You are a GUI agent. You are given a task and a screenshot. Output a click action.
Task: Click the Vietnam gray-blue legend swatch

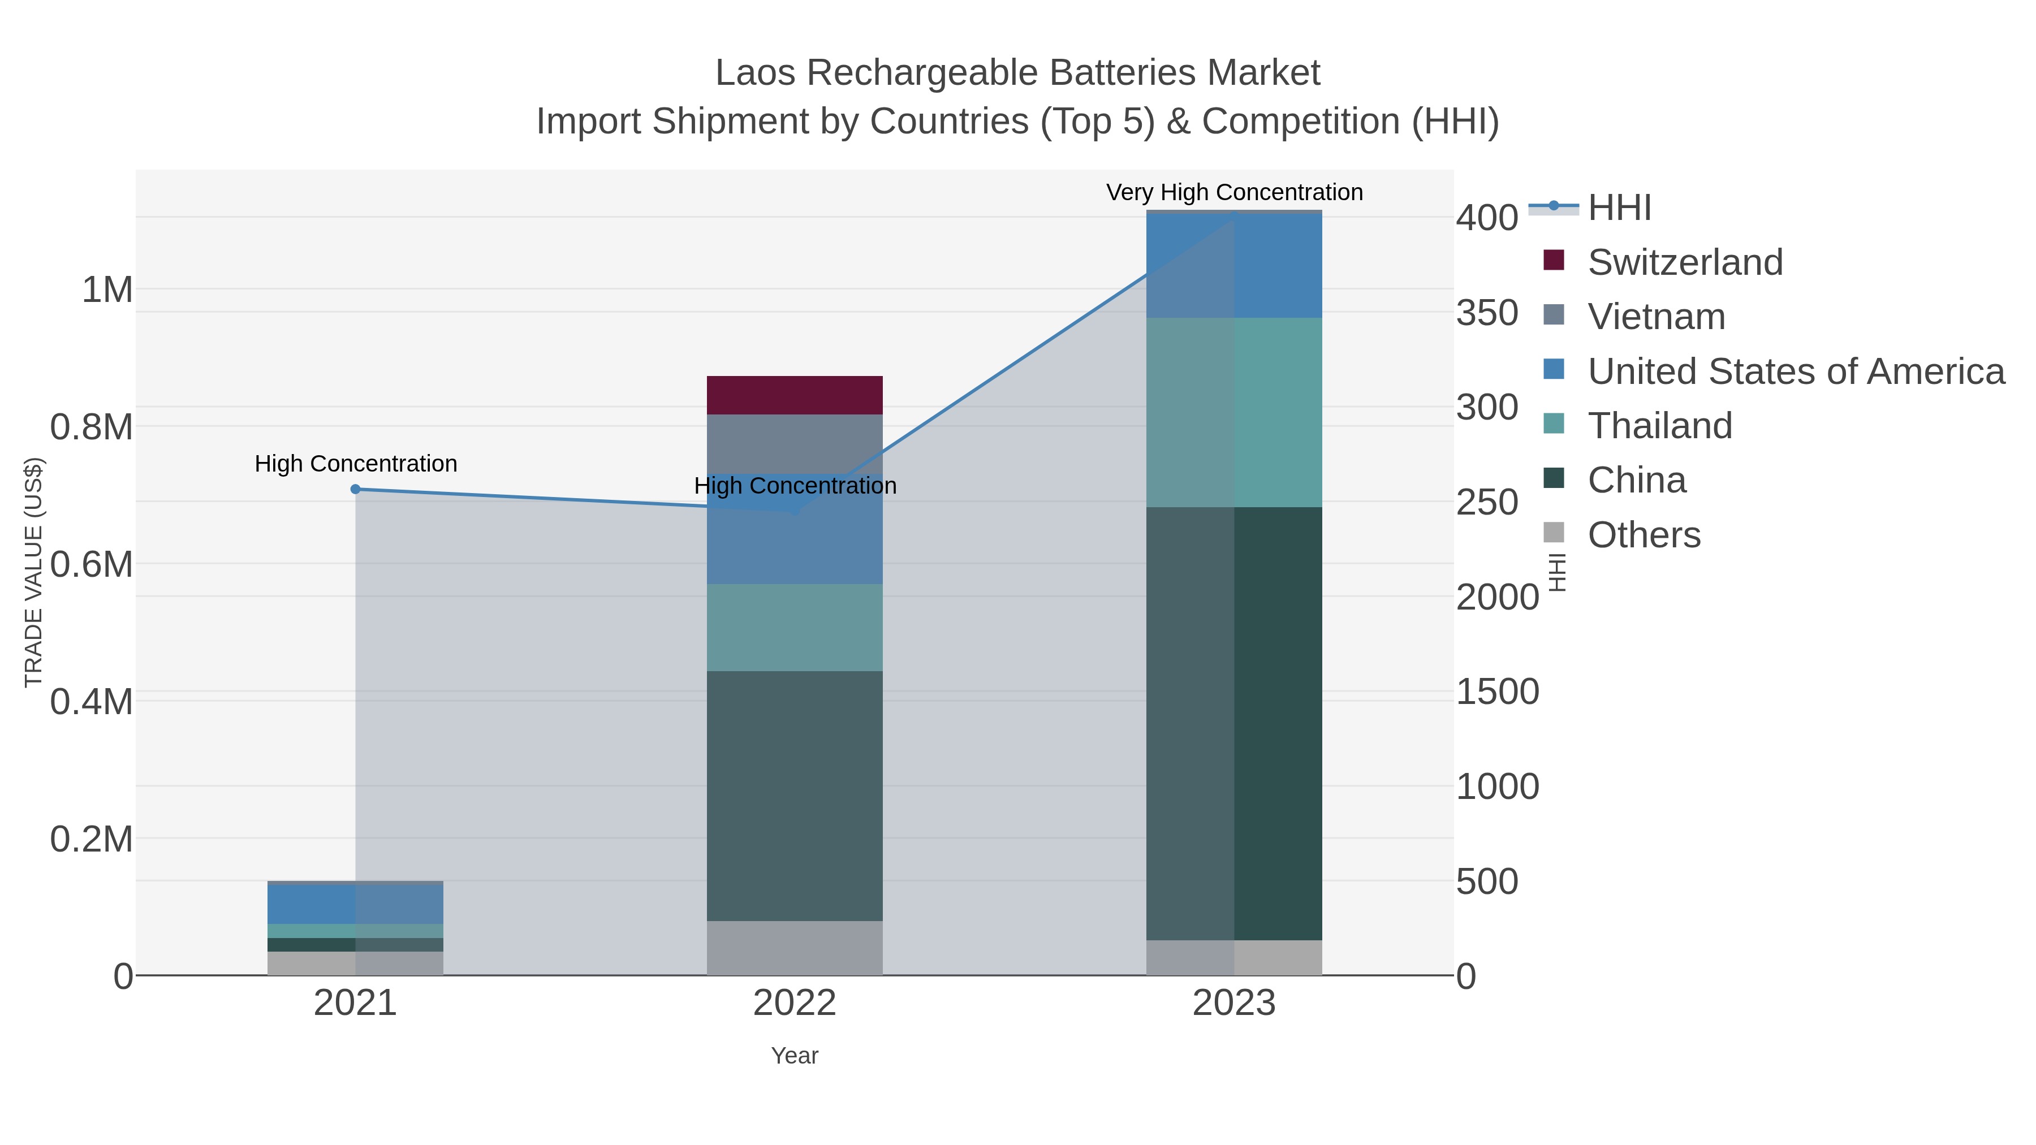click(1554, 314)
